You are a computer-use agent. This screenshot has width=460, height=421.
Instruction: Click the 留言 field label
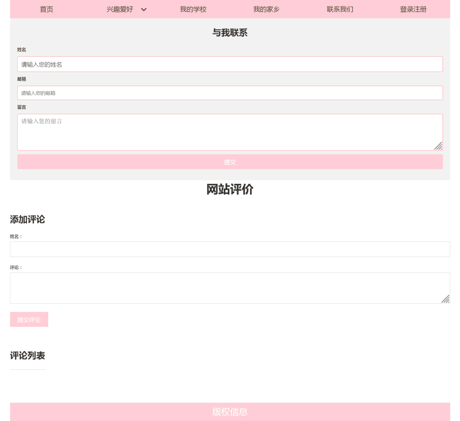(x=22, y=107)
